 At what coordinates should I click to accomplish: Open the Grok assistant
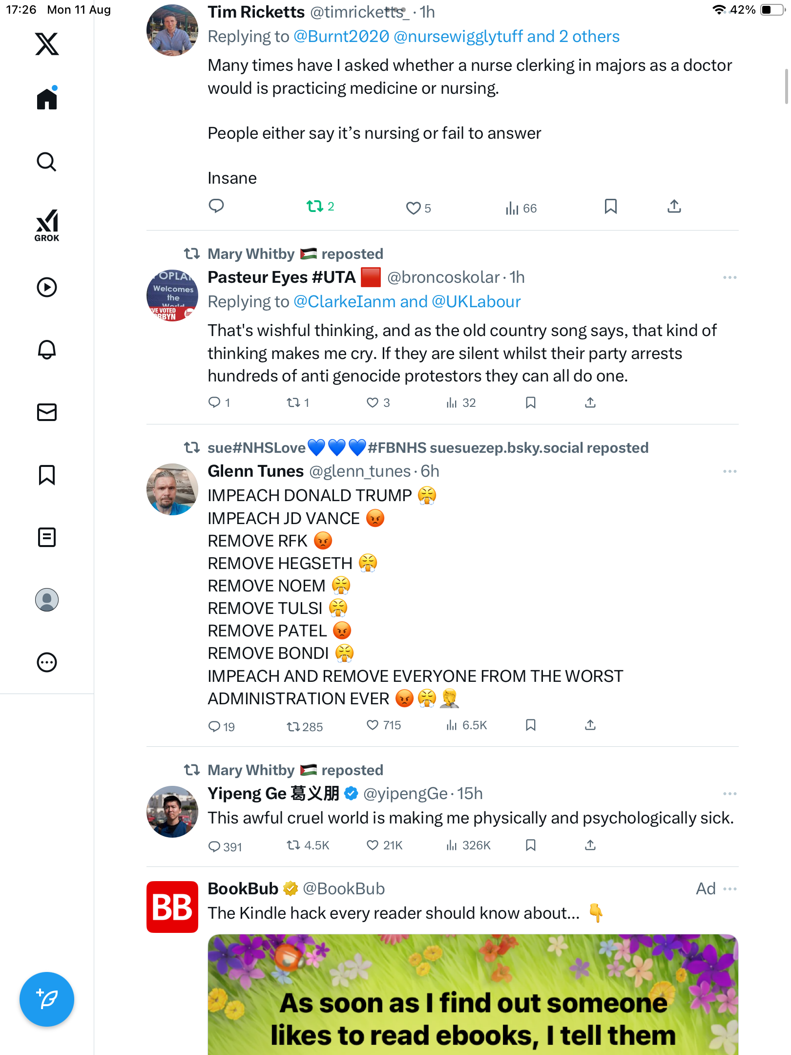point(47,226)
